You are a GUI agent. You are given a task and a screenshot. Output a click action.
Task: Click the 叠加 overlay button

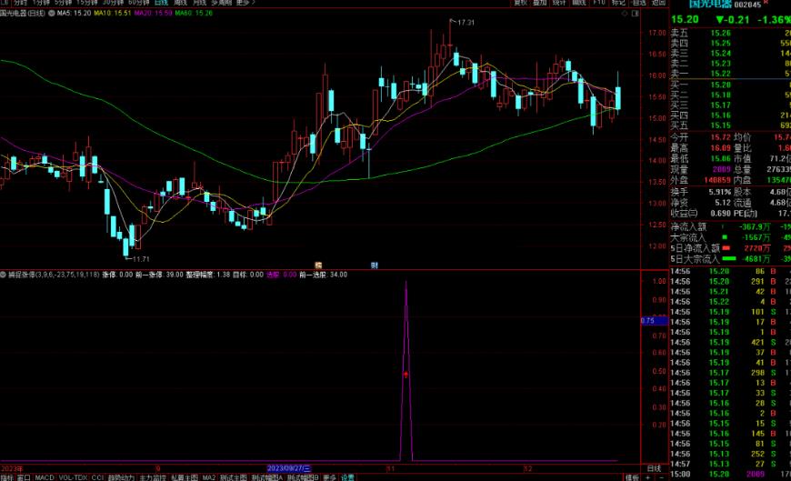point(540,3)
